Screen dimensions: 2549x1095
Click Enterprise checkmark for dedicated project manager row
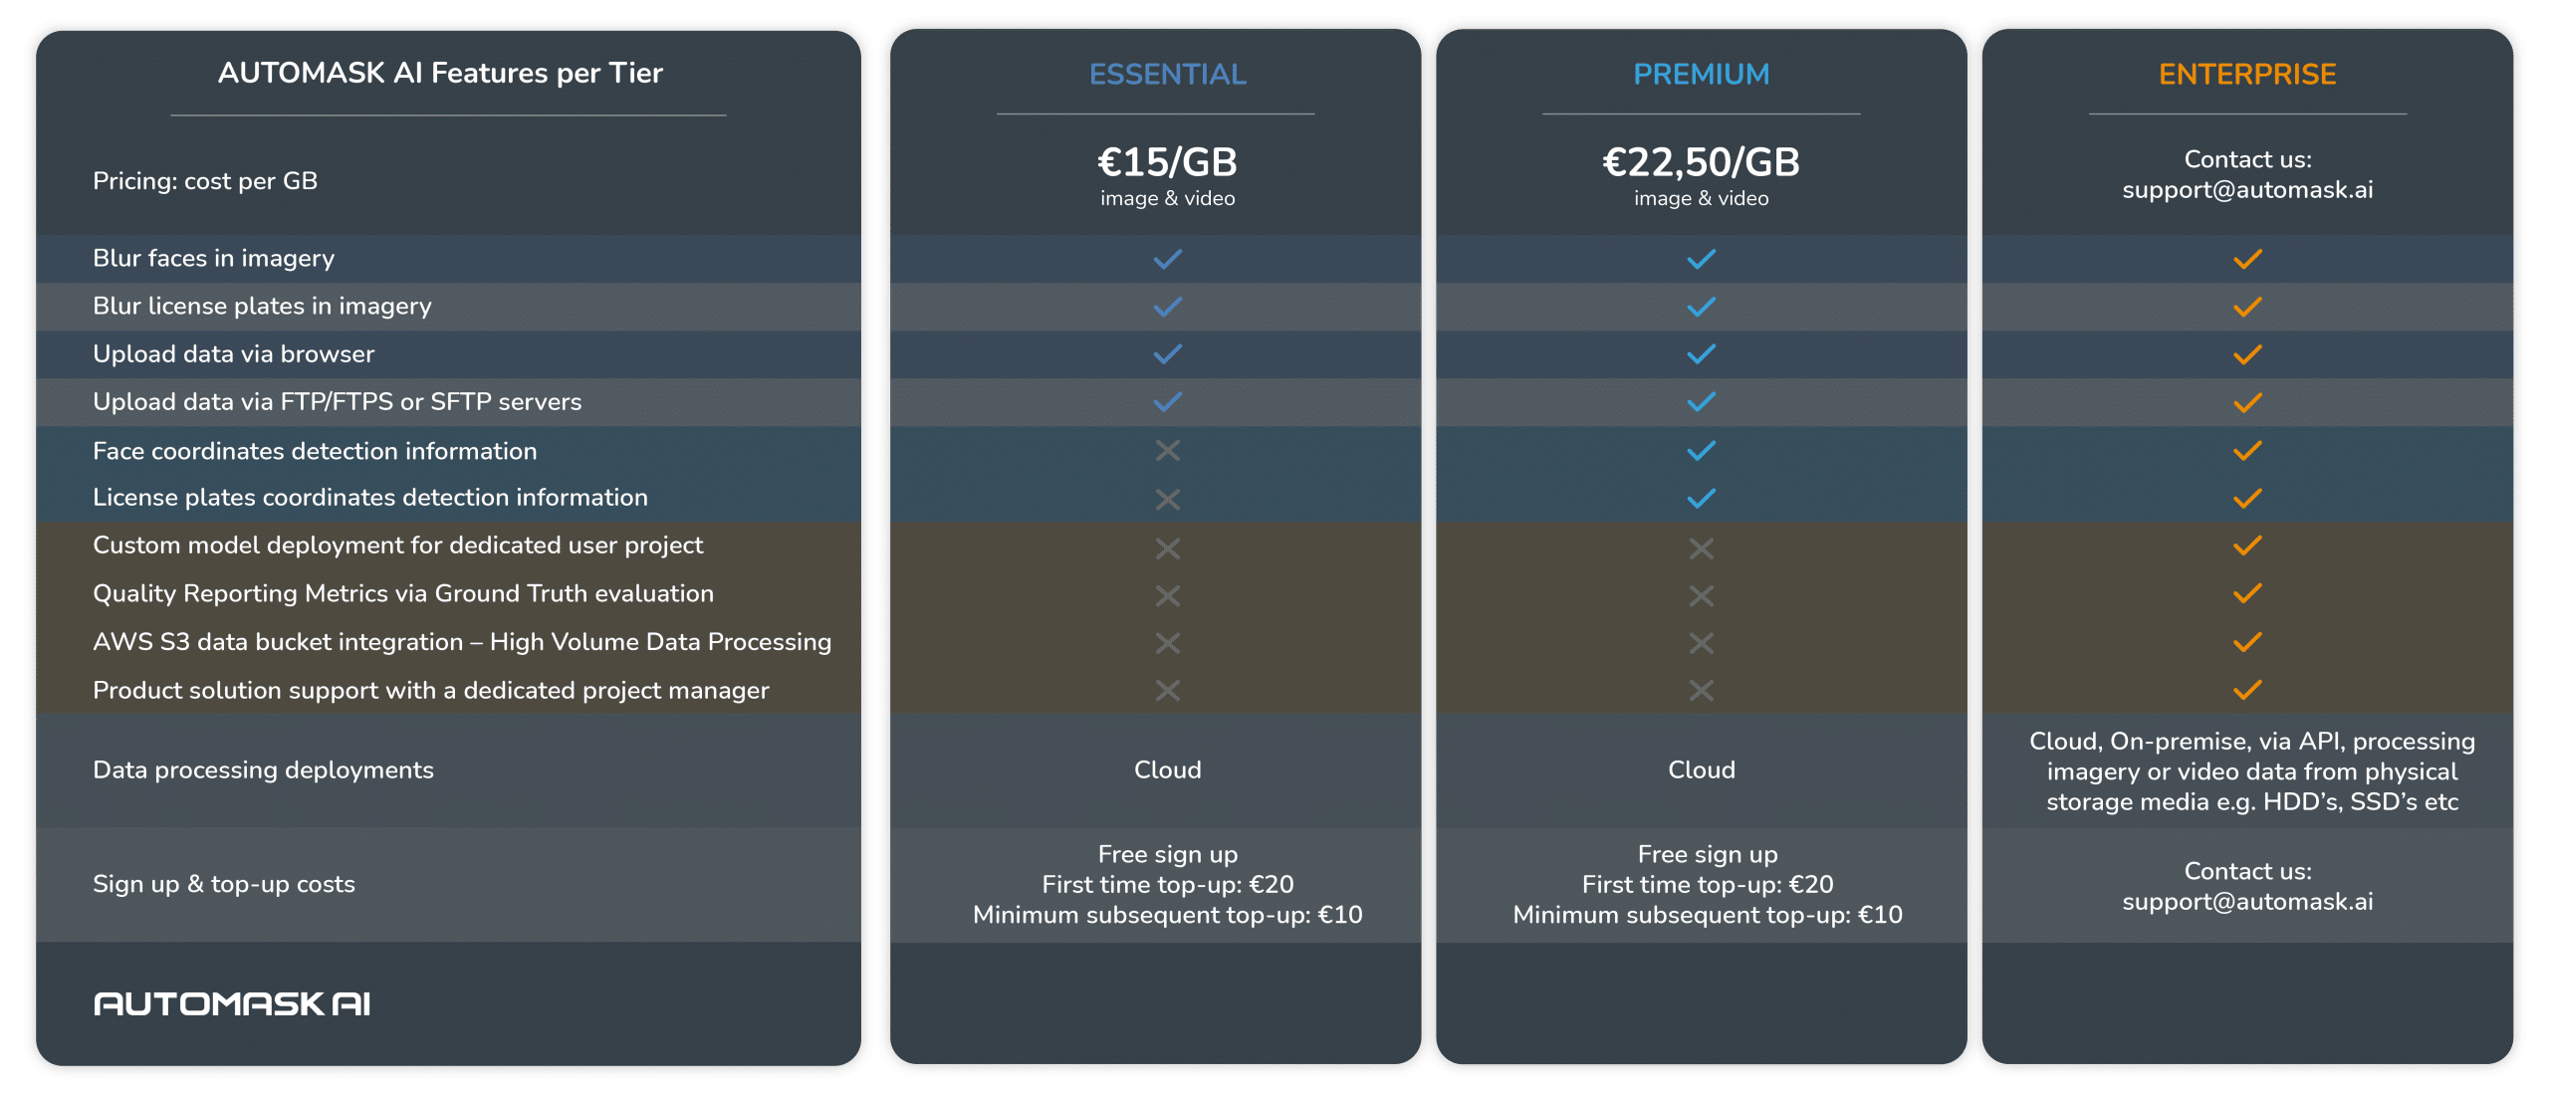(2246, 690)
